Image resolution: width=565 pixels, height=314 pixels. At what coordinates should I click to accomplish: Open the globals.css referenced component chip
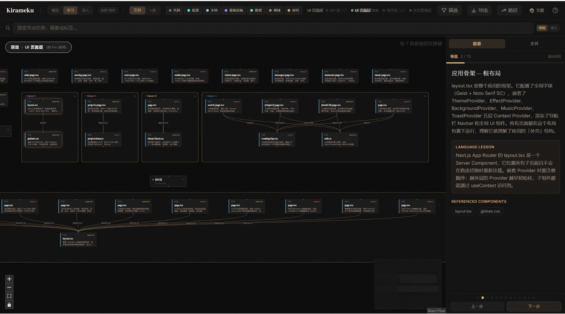490,211
